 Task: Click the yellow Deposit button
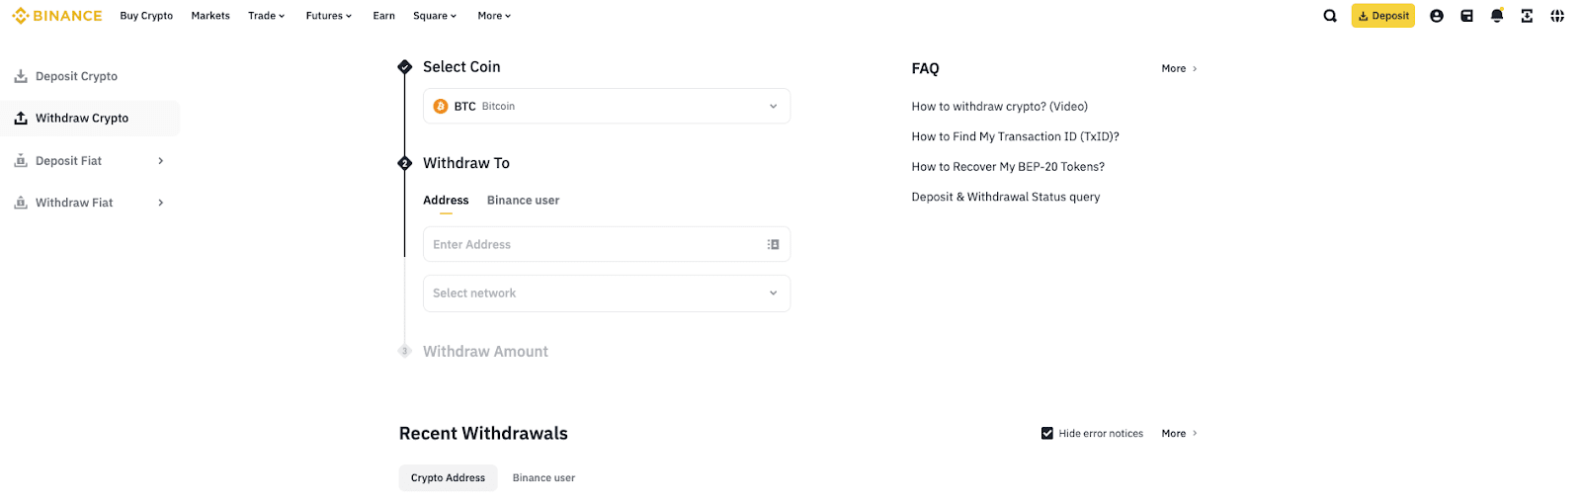1382,16
